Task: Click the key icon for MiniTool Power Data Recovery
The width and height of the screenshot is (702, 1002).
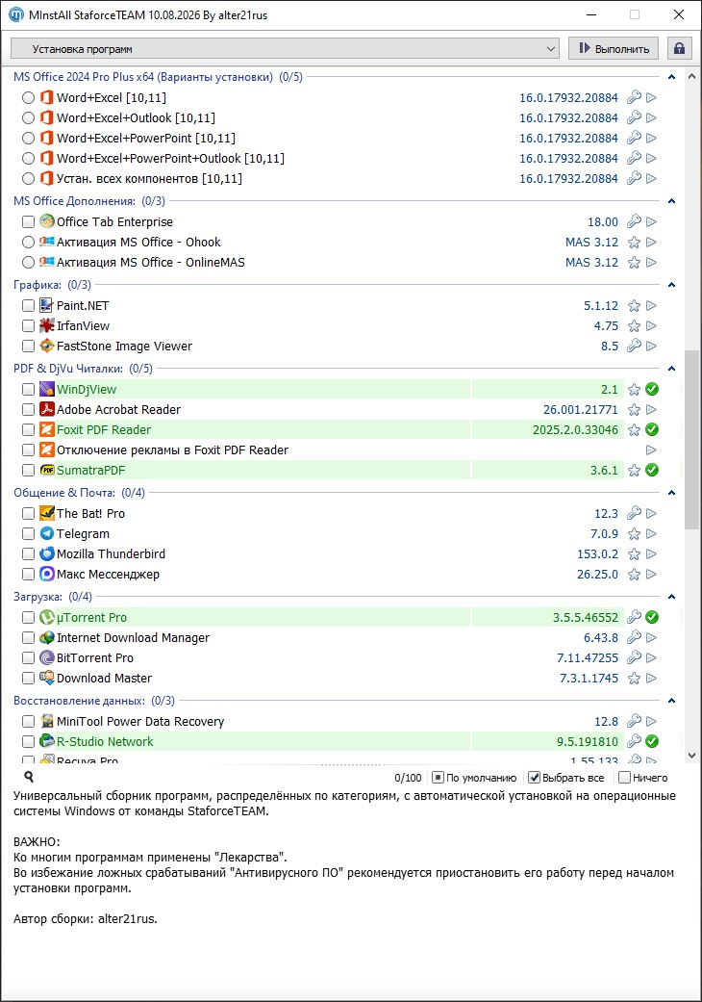Action: (x=634, y=721)
